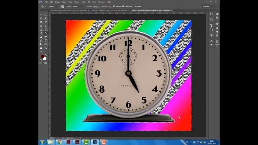Click the Photoshop taskbar icon
Image resolution: width=258 pixels, height=145 pixels.
[95, 142]
